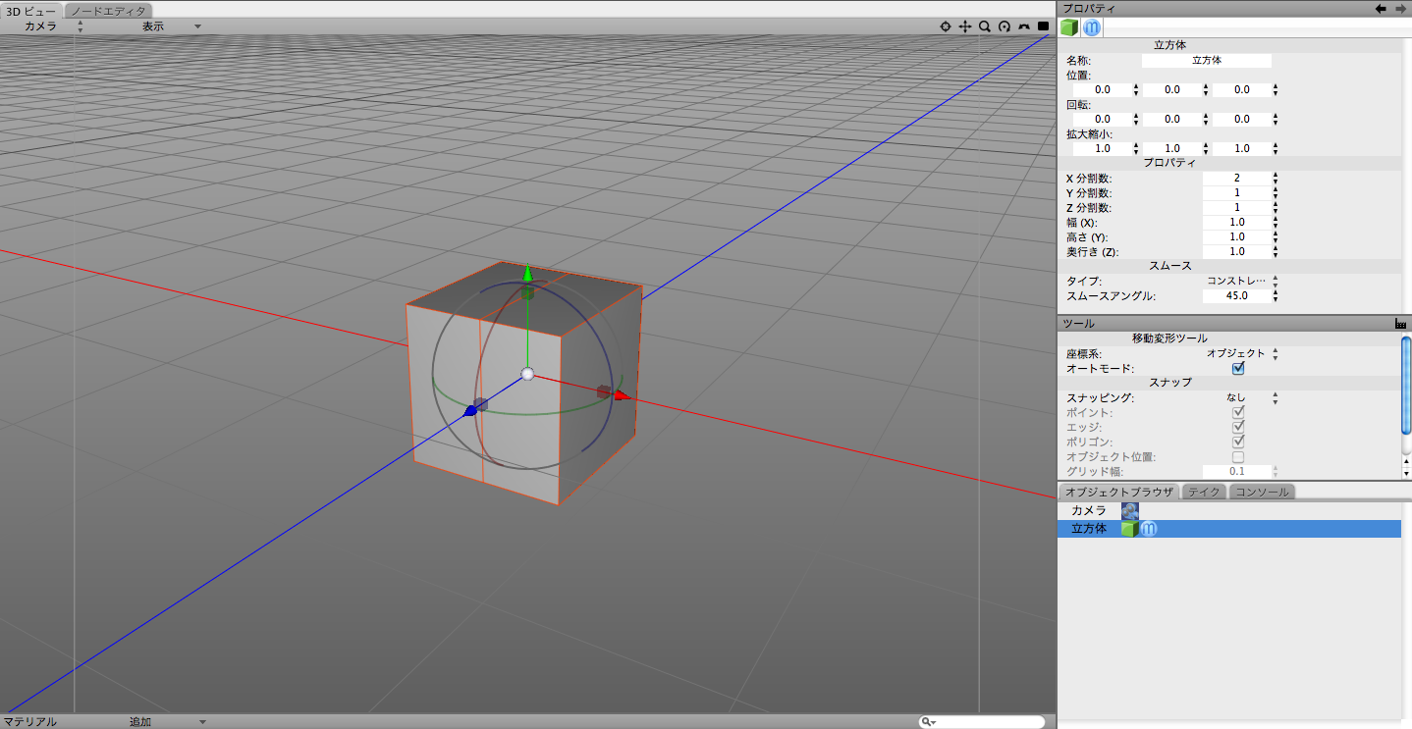
Task: Click the 高さ (Y) value field
Action: pos(1236,236)
